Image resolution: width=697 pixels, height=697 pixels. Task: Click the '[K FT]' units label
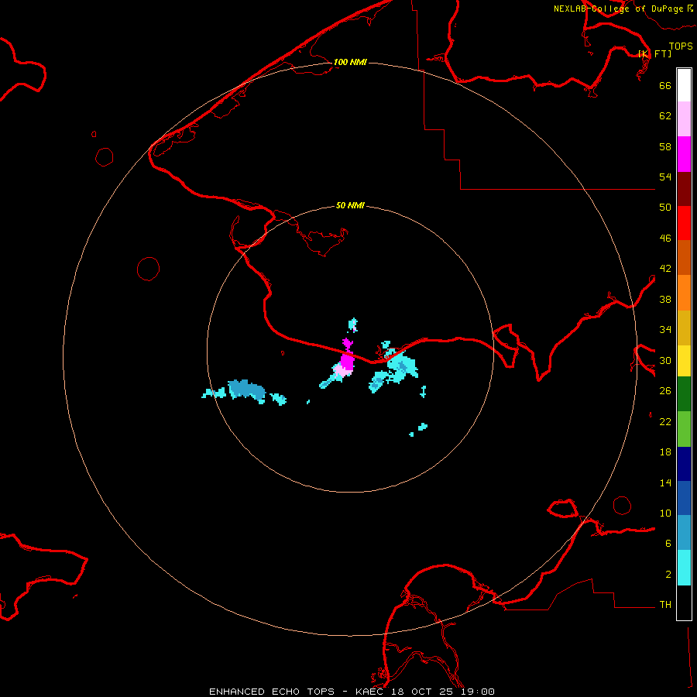pyautogui.click(x=654, y=53)
